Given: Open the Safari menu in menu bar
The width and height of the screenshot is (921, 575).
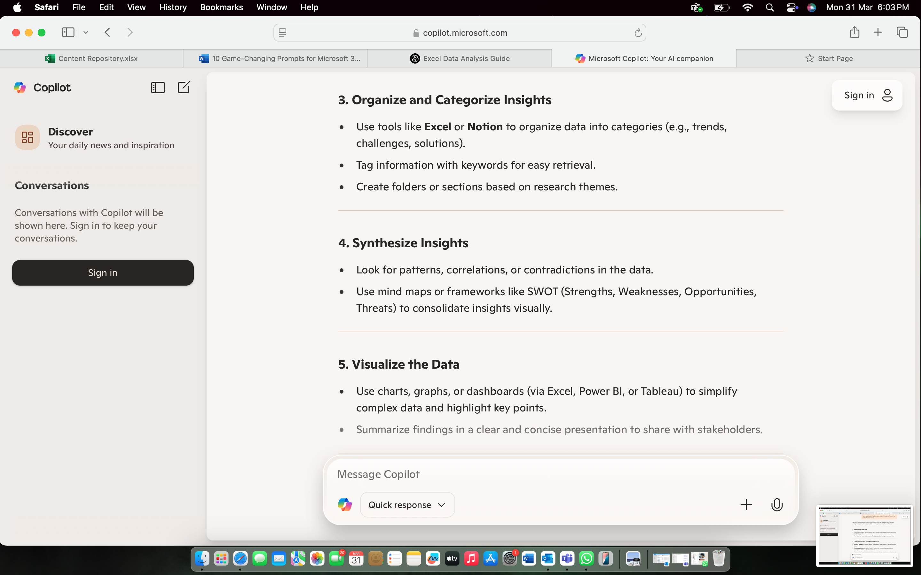Looking at the screenshot, I should pyautogui.click(x=46, y=7).
